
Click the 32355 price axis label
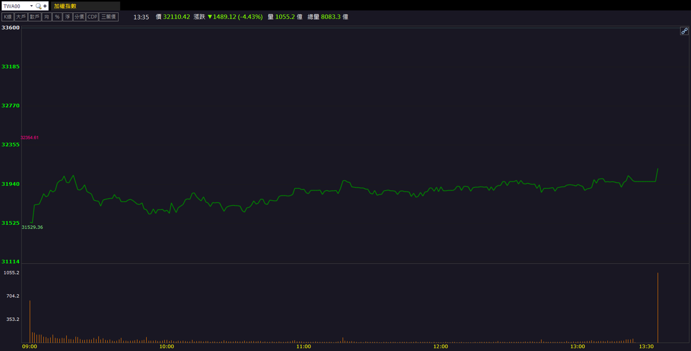pyautogui.click(x=11, y=145)
